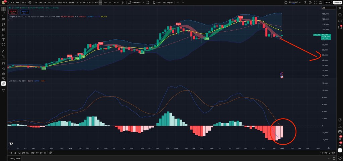343x161 pixels.
Task: Open the Trading Panel tab
Action: 15,158
